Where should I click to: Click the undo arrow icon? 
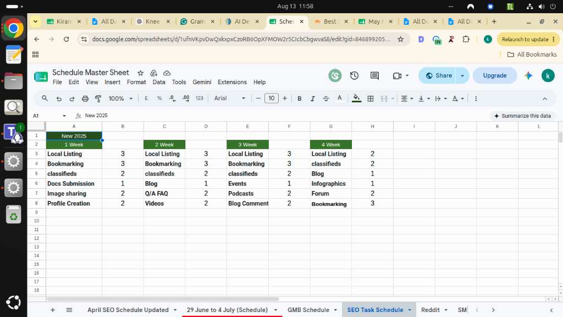click(59, 99)
